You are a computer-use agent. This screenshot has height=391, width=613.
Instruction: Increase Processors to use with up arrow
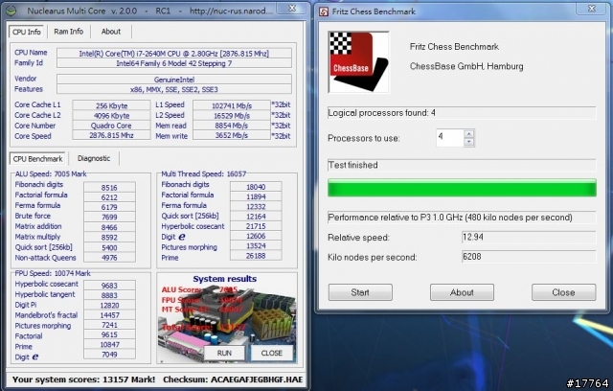469,134
